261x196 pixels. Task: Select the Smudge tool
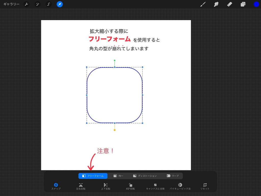tap(216, 4)
